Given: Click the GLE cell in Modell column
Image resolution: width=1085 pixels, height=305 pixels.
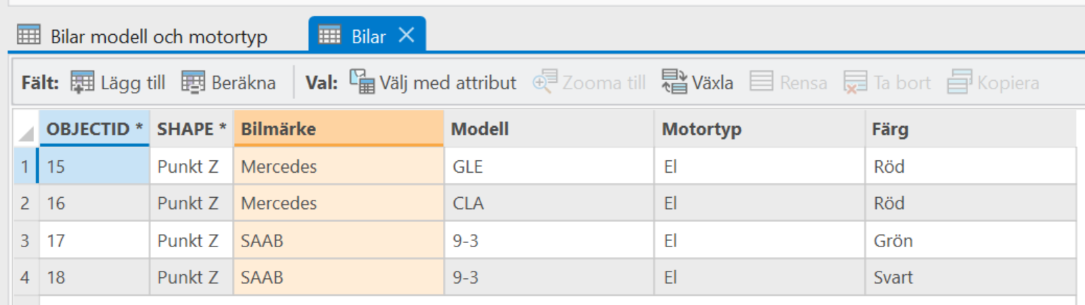Looking at the screenshot, I should point(549,167).
